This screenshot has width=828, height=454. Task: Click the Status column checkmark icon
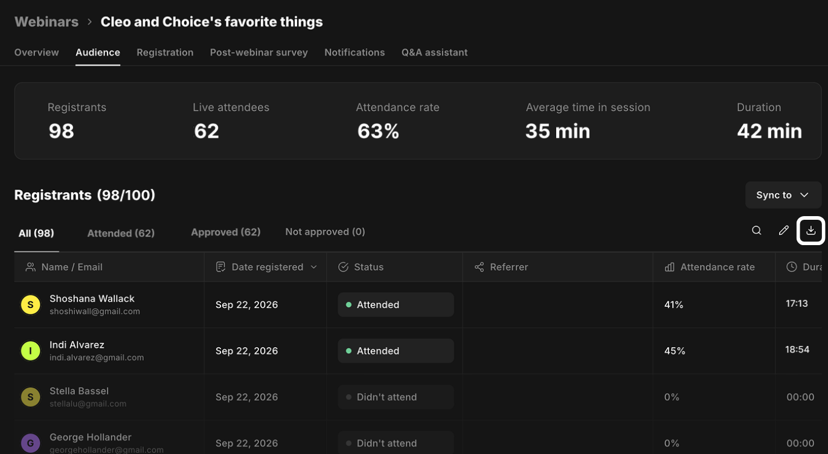(343, 267)
